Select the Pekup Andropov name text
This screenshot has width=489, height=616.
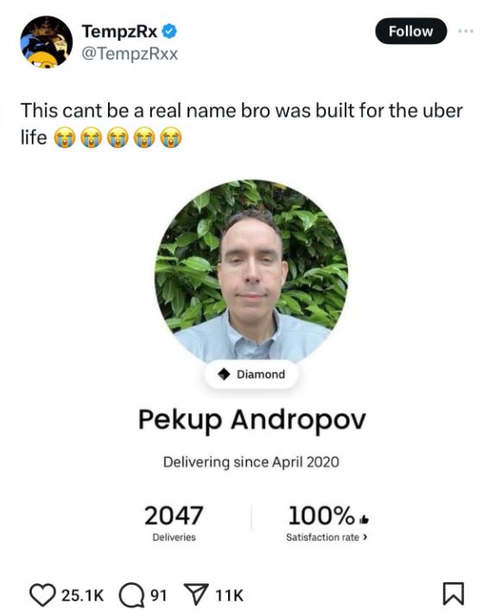pos(252,421)
